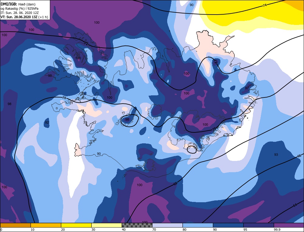Click the 95 tick label on the legend
The image size is (304, 232).
[245, 230]
